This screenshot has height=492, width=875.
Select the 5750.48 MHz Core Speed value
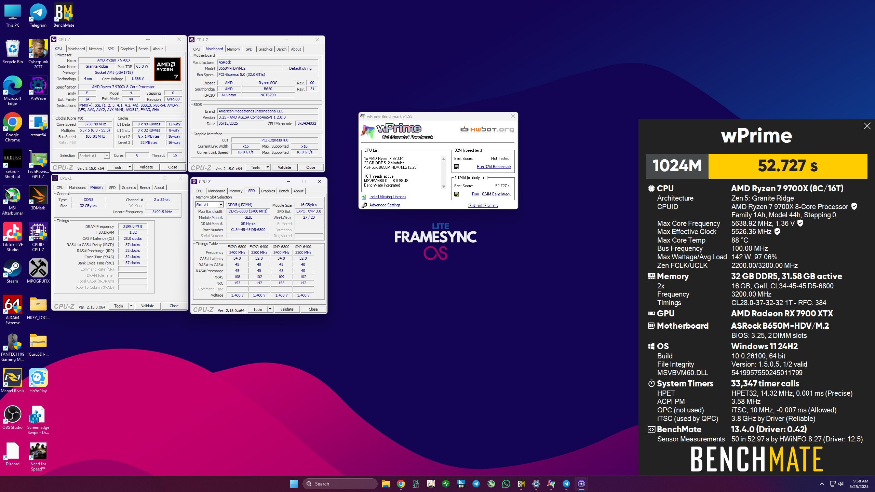(x=95, y=124)
